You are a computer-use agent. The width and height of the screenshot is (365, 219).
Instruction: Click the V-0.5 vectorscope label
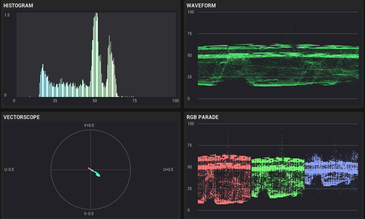(x=89, y=214)
